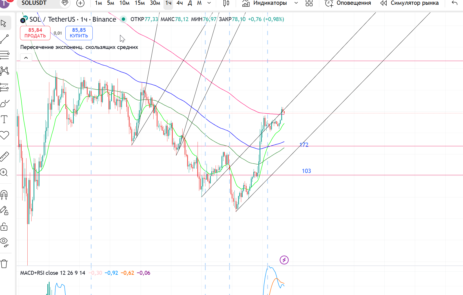This screenshot has height=295, width=463.
Task: Select the text label 172
Action: tap(304, 145)
